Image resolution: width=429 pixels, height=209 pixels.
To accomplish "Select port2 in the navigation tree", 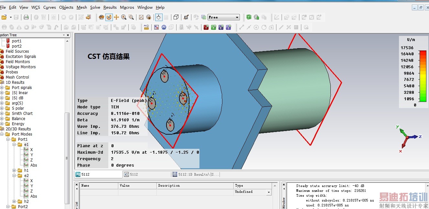I will click(x=16, y=46).
